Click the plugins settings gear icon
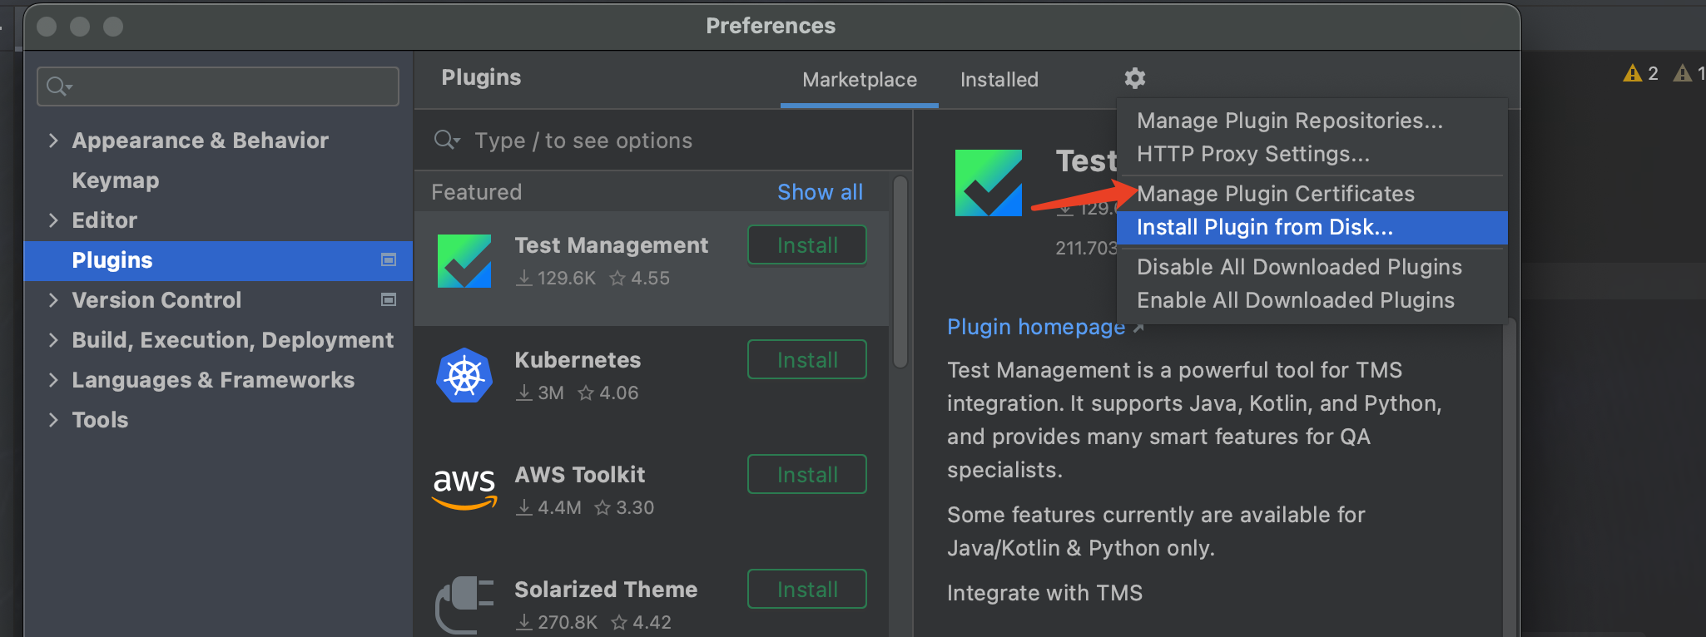The width and height of the screenshot is (1706, 637). tap(1134, 78)
